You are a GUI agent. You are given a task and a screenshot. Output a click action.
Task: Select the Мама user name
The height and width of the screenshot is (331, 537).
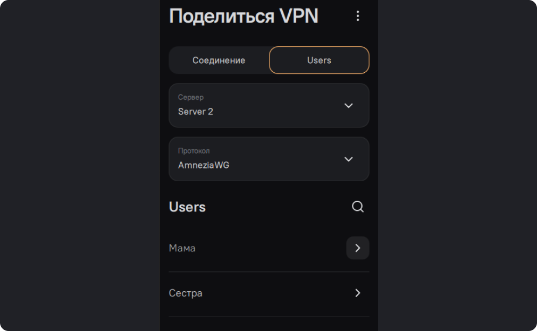tap(182, 248)
